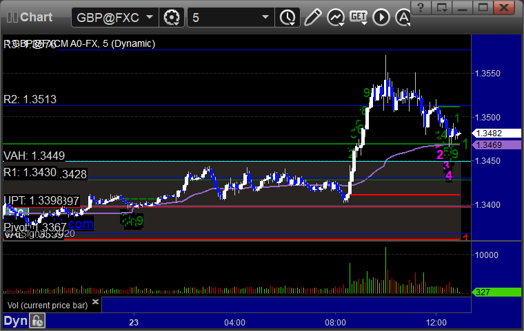
Task: Click the window pop-out menu button
Action: click(x=441, y=7)
